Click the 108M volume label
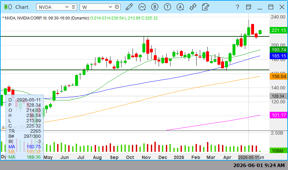 pos(279,151)
